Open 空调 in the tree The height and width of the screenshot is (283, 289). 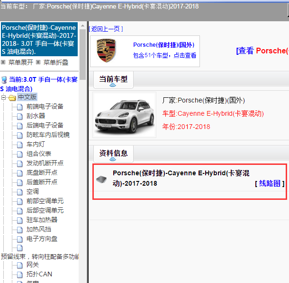33,192
